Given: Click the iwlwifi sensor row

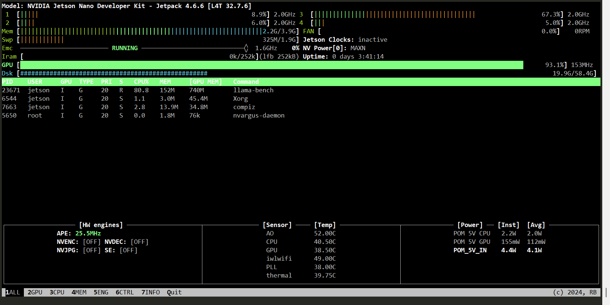Looking at the screenshot, I should (x=301, y=259).
